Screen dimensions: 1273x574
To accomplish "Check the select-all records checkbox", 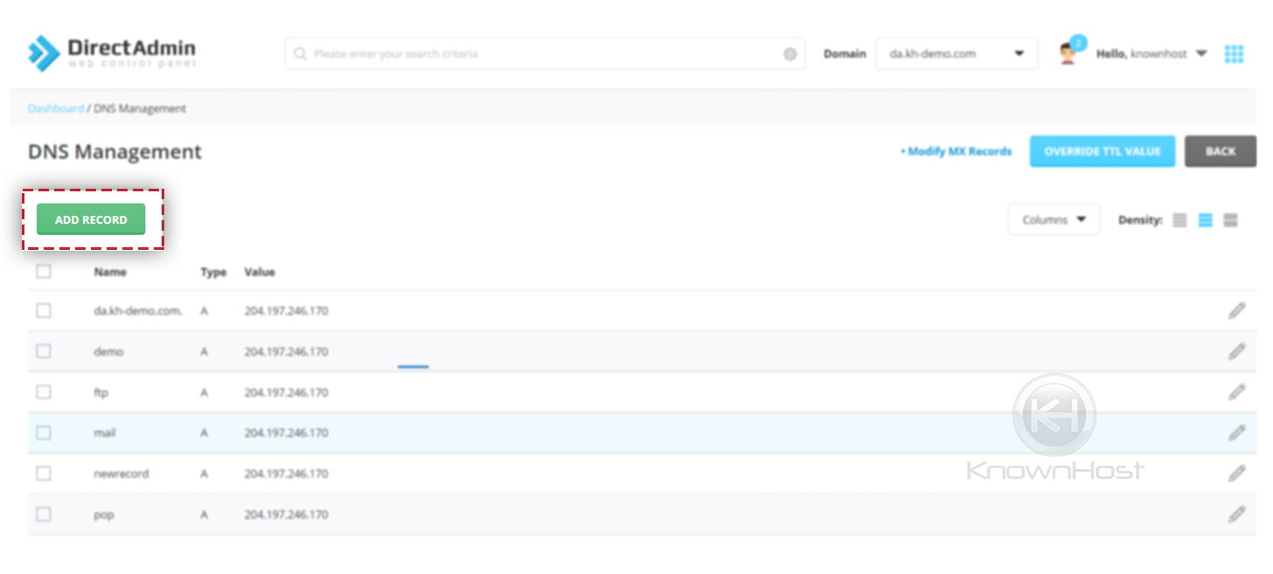I will tap(44, 272).
